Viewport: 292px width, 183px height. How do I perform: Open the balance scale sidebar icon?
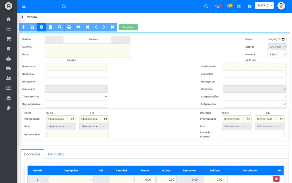pos(8,59)
